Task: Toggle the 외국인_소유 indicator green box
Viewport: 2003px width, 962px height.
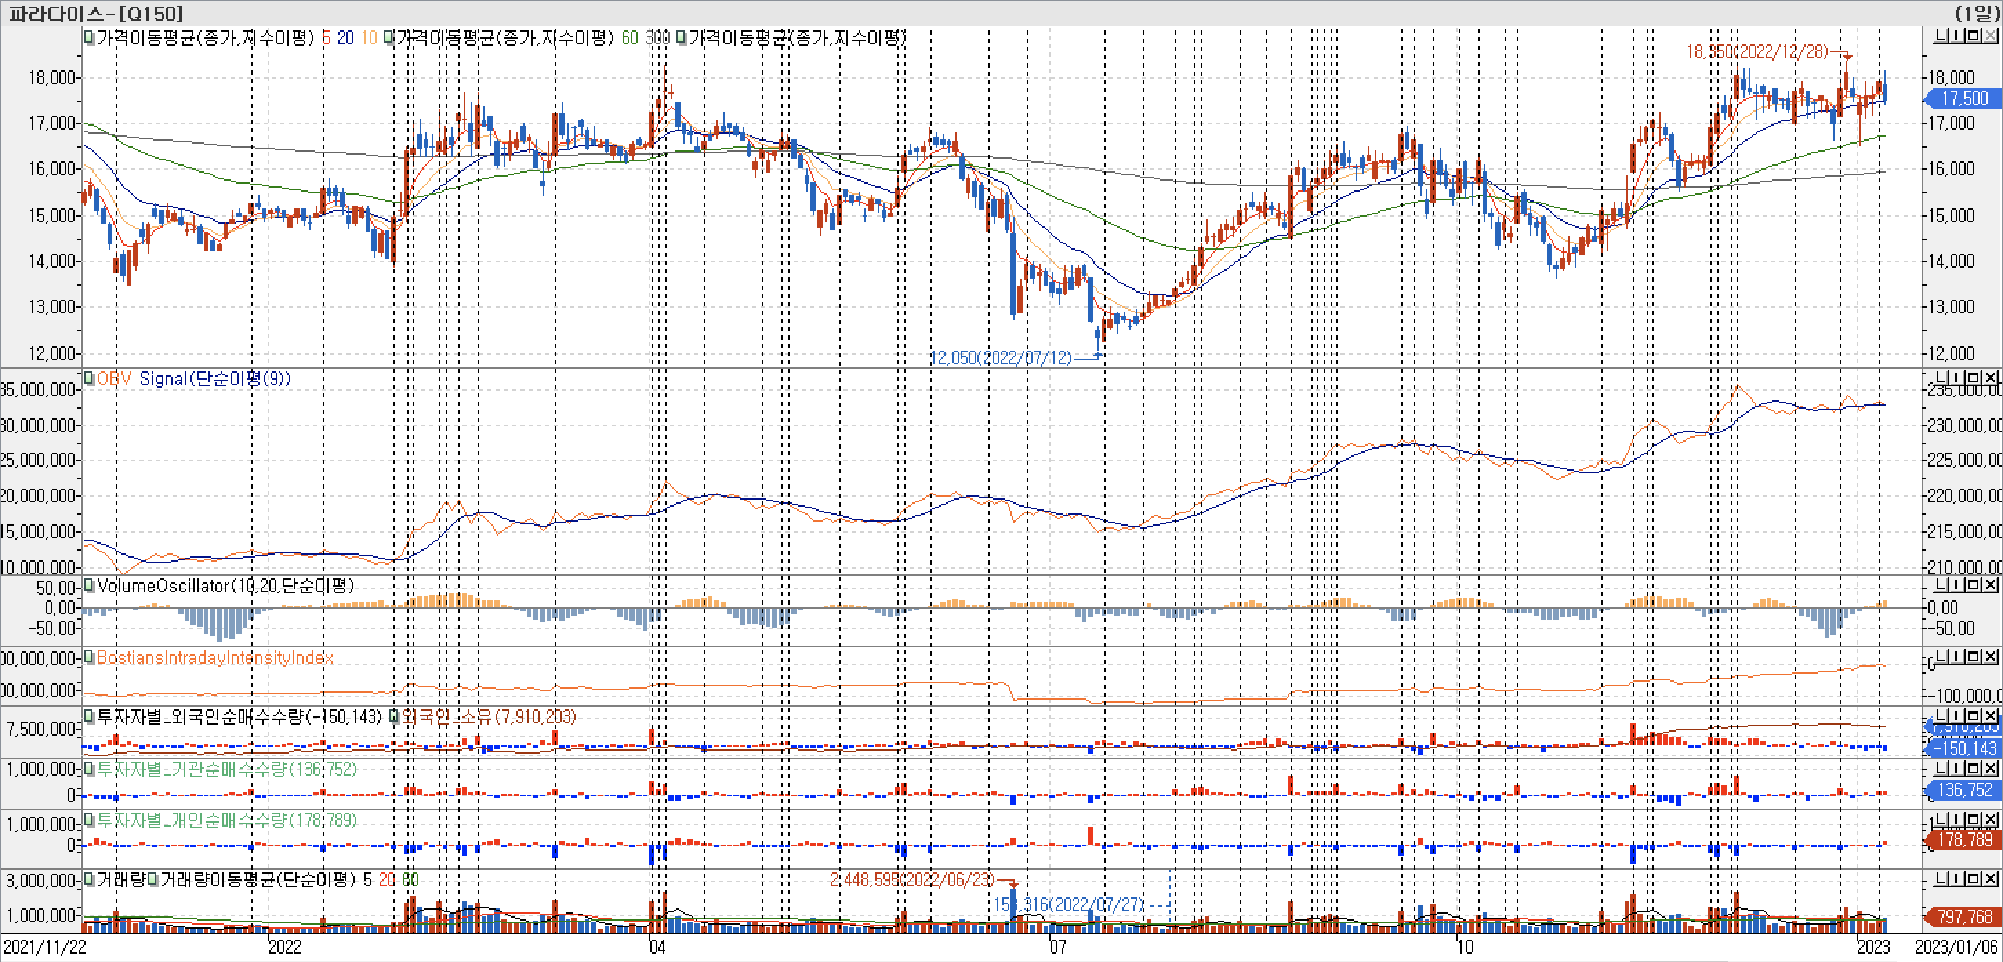Action: pos(394,716)
